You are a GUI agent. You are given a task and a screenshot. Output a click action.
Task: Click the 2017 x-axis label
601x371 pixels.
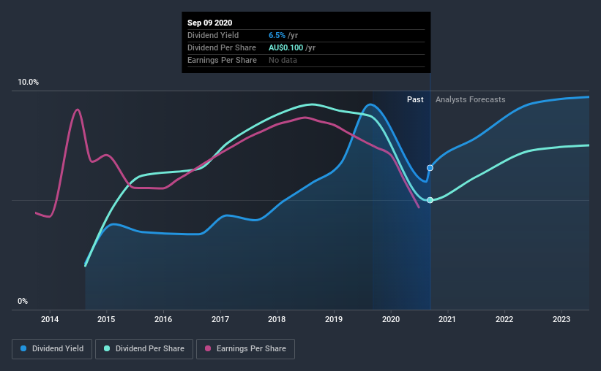click(x=220, y=319)
